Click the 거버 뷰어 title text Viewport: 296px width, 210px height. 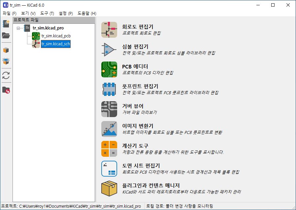click(x=133, y=106)
